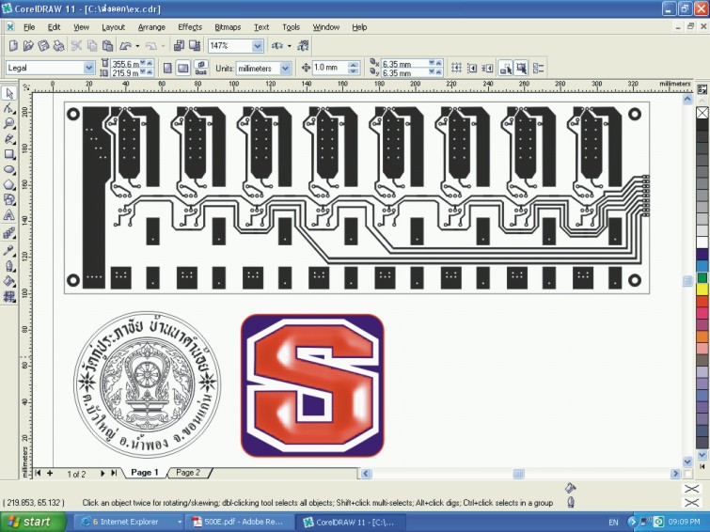Viewport: 710px width, 532px height.
Task: Select the Interactive Blend tool
Action: click(9, 234)
